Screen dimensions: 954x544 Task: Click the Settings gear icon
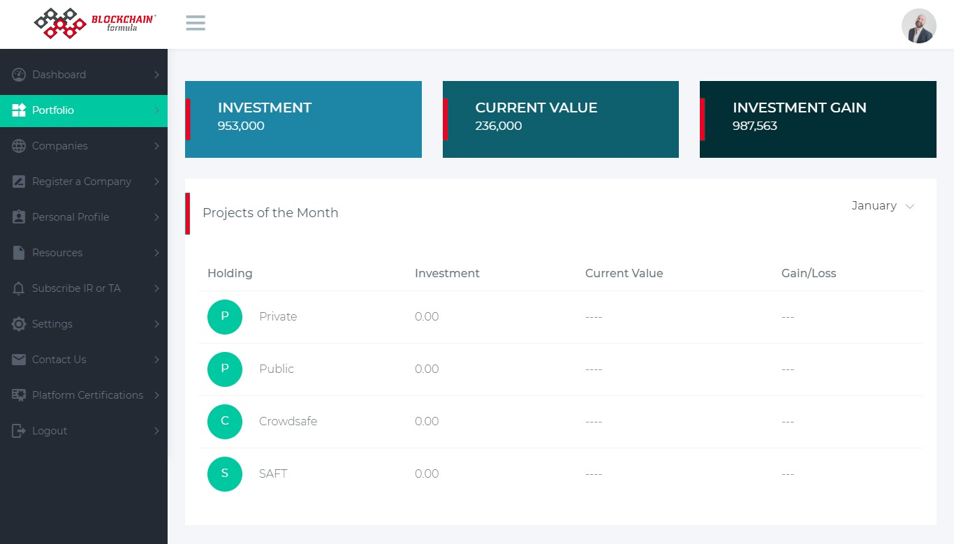click(x=19, y=324)
